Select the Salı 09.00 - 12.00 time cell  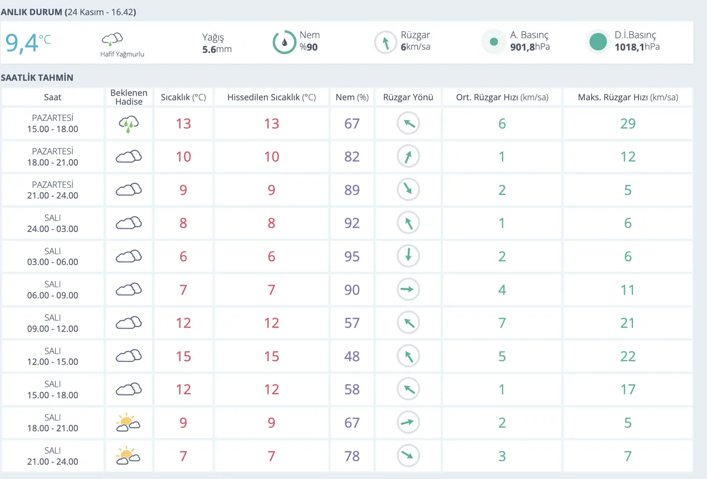tap(52, 323)
